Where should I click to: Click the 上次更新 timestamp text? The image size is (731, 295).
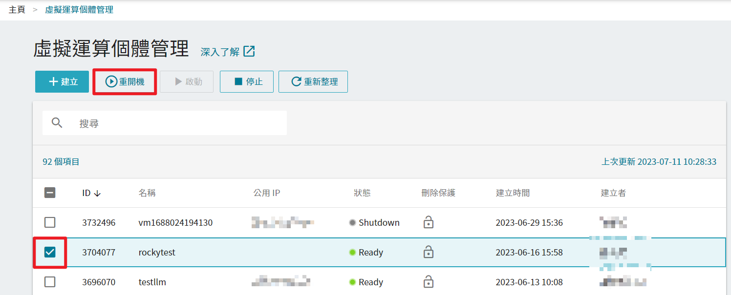pyautogui.click(x=659, y=161)
